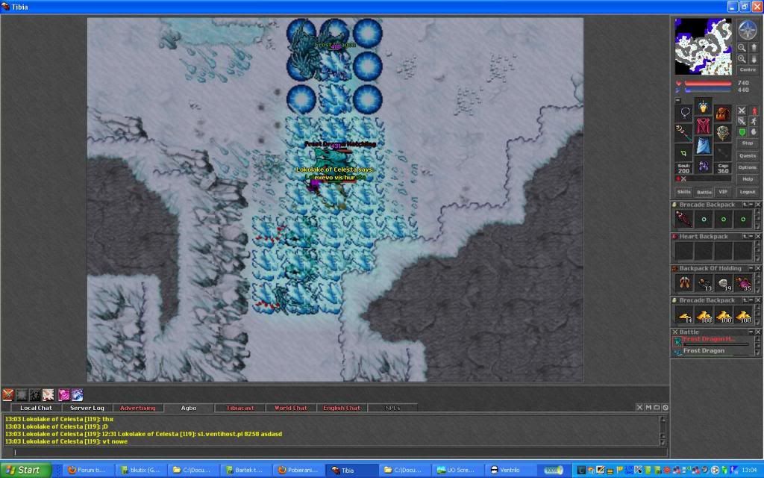
Task: Click the shield equipment slot
Action: pyautogui.click(x=723, y=133)
